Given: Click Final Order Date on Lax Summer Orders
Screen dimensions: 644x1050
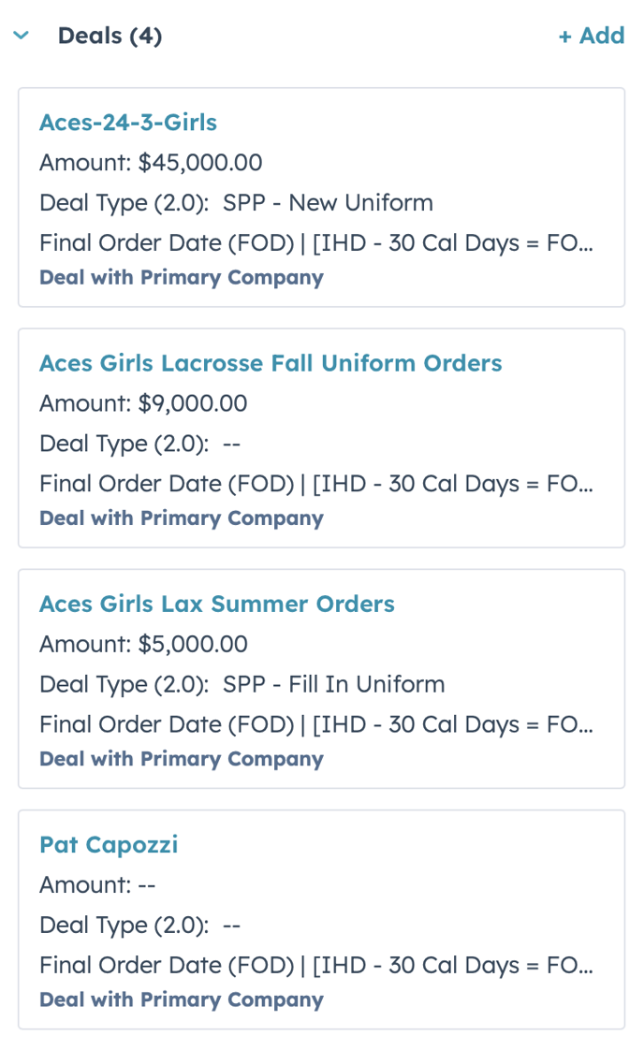Looking at the screenshot, I should [x=315, y=724].
